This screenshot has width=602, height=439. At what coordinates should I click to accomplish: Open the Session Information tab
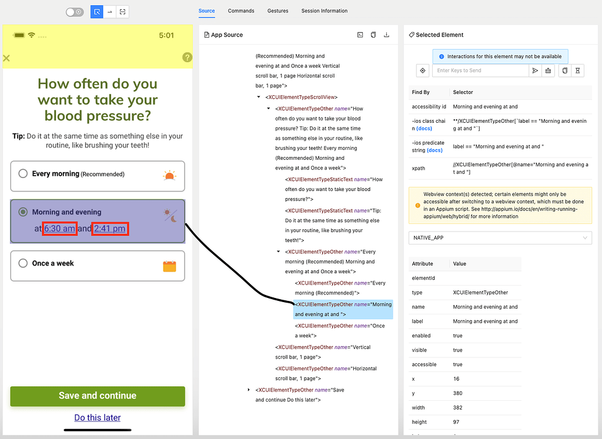coord(324,11)
